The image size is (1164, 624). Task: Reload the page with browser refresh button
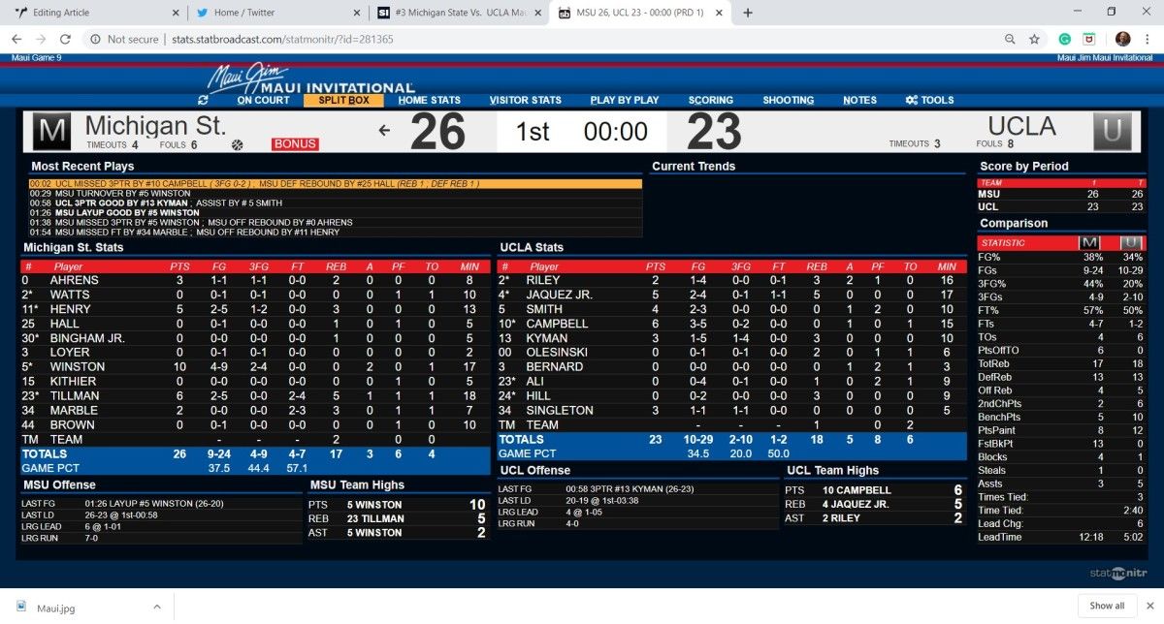pos(67,40)
